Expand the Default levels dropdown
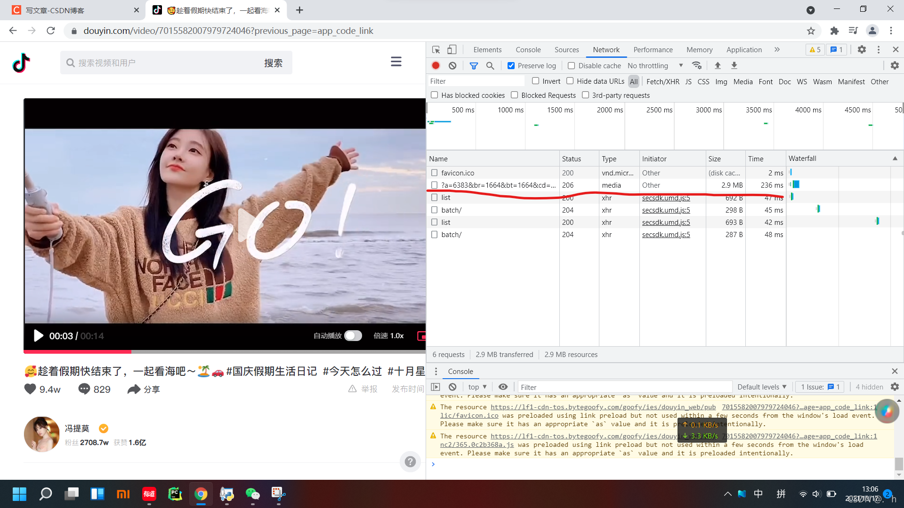904x508 pixels. (761, 387)
